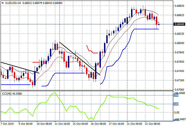The height and width of the screenshot is (127, 186).
Task: Click the 21 Oct 00:00 time label
Action: pos(134,124)
